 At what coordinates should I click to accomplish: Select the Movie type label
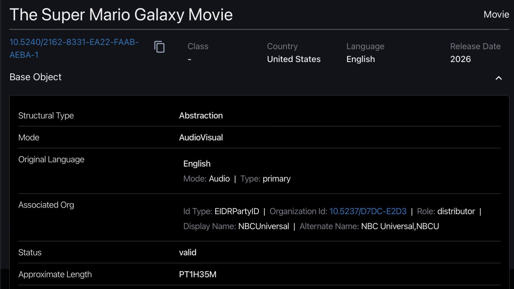click(x=496, y=14)
